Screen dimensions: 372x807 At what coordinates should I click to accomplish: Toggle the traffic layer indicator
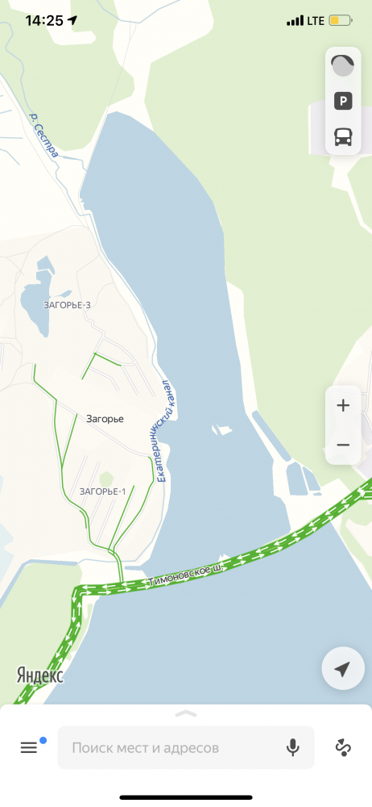pos(343,65)
